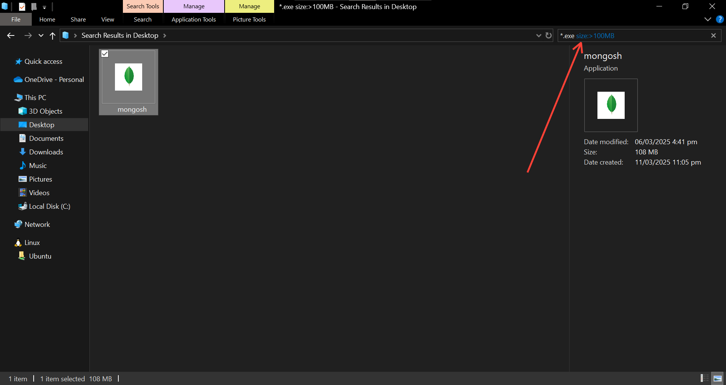Click the Linux penguin icon
Viewport: 726px width, 385px height.
pos(18,243)
